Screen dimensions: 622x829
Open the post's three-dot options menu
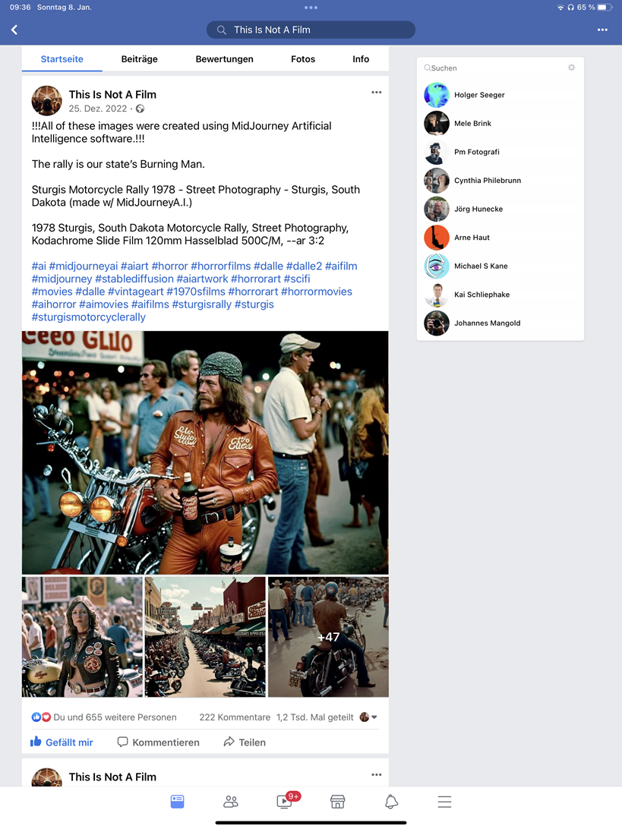click(376, 92)
